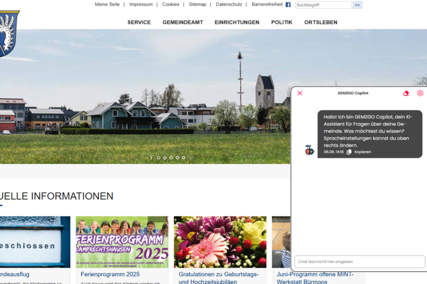
Task: Click the Copilot greeting message bubble
Action: click(370, 134)
